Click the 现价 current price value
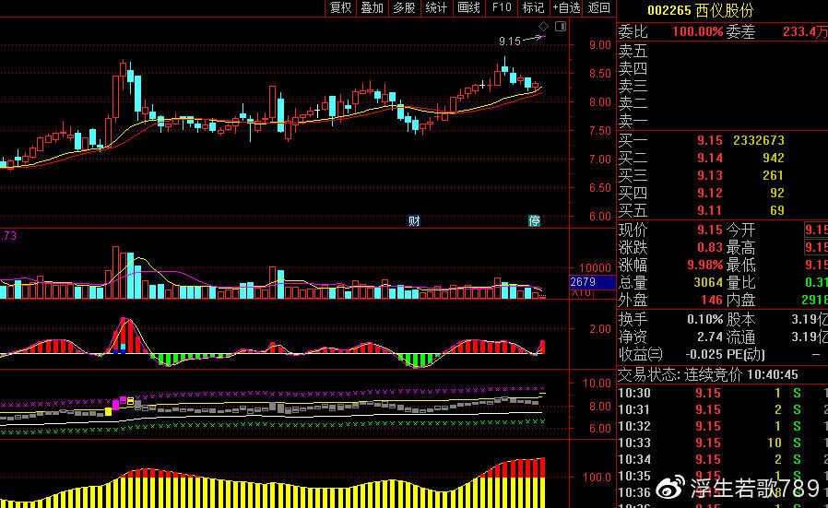The width and height of the screenshot is (828, 508). point(710,230)
